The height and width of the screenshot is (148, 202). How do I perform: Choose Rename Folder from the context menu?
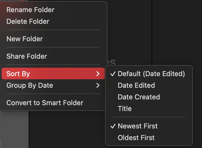(30, 10)
